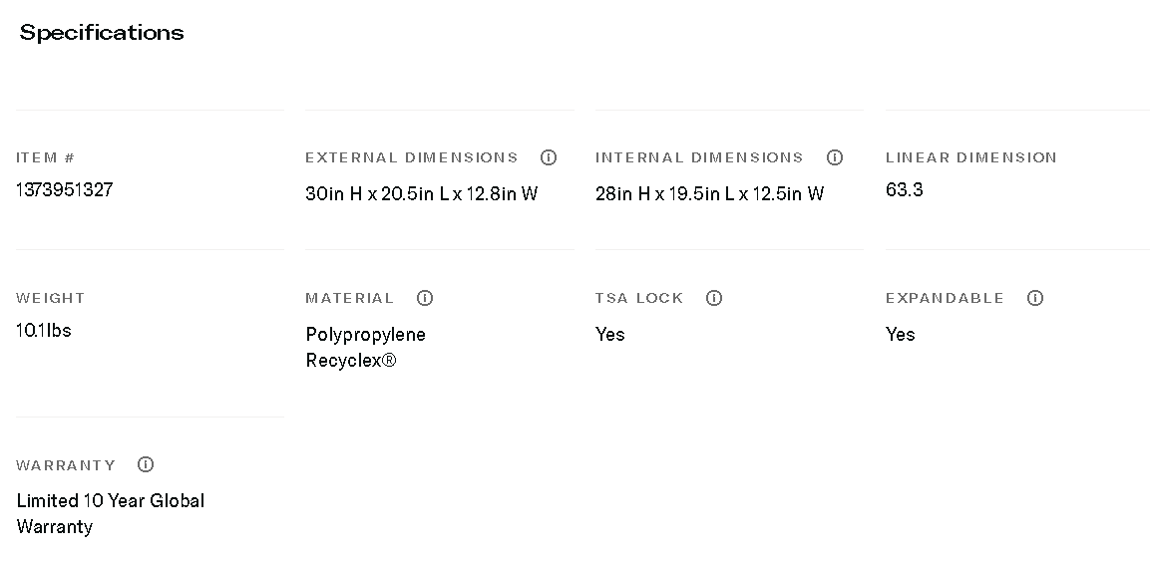The image size is (1150, 562).
Task: Click the WEIGHT label
Action: 51,298
